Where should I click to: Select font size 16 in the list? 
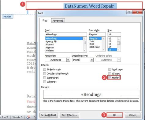pyautogui.click(x=112, y=50)
